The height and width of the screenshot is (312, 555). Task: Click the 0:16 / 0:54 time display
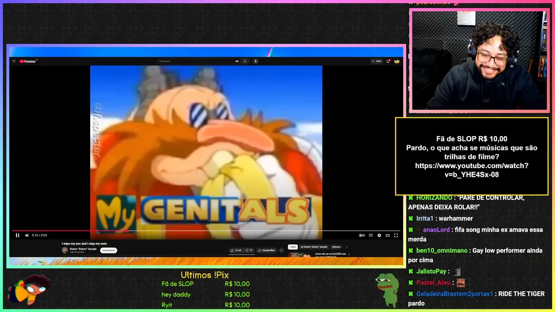tap(39, 235)
